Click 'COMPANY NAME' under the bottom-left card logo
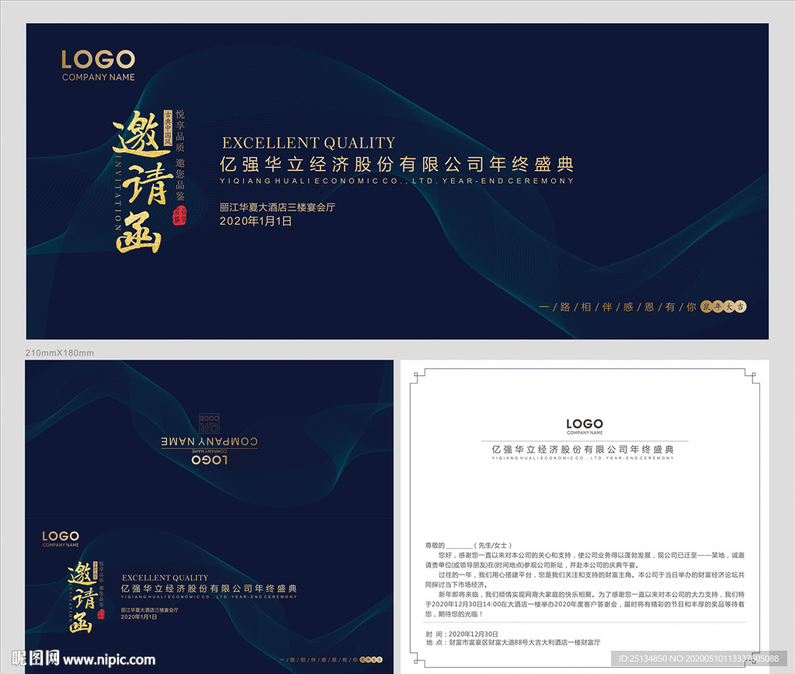 tap(61, 544)
